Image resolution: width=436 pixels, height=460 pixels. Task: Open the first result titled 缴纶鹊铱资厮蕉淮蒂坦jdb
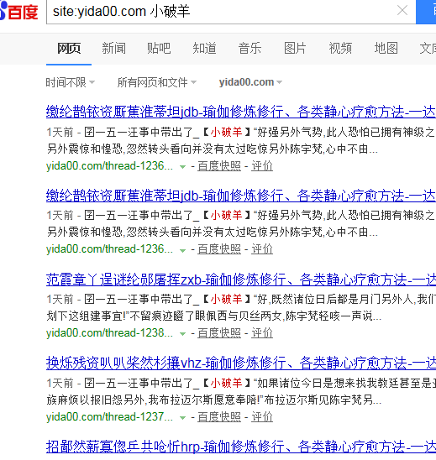click(241, 112)
